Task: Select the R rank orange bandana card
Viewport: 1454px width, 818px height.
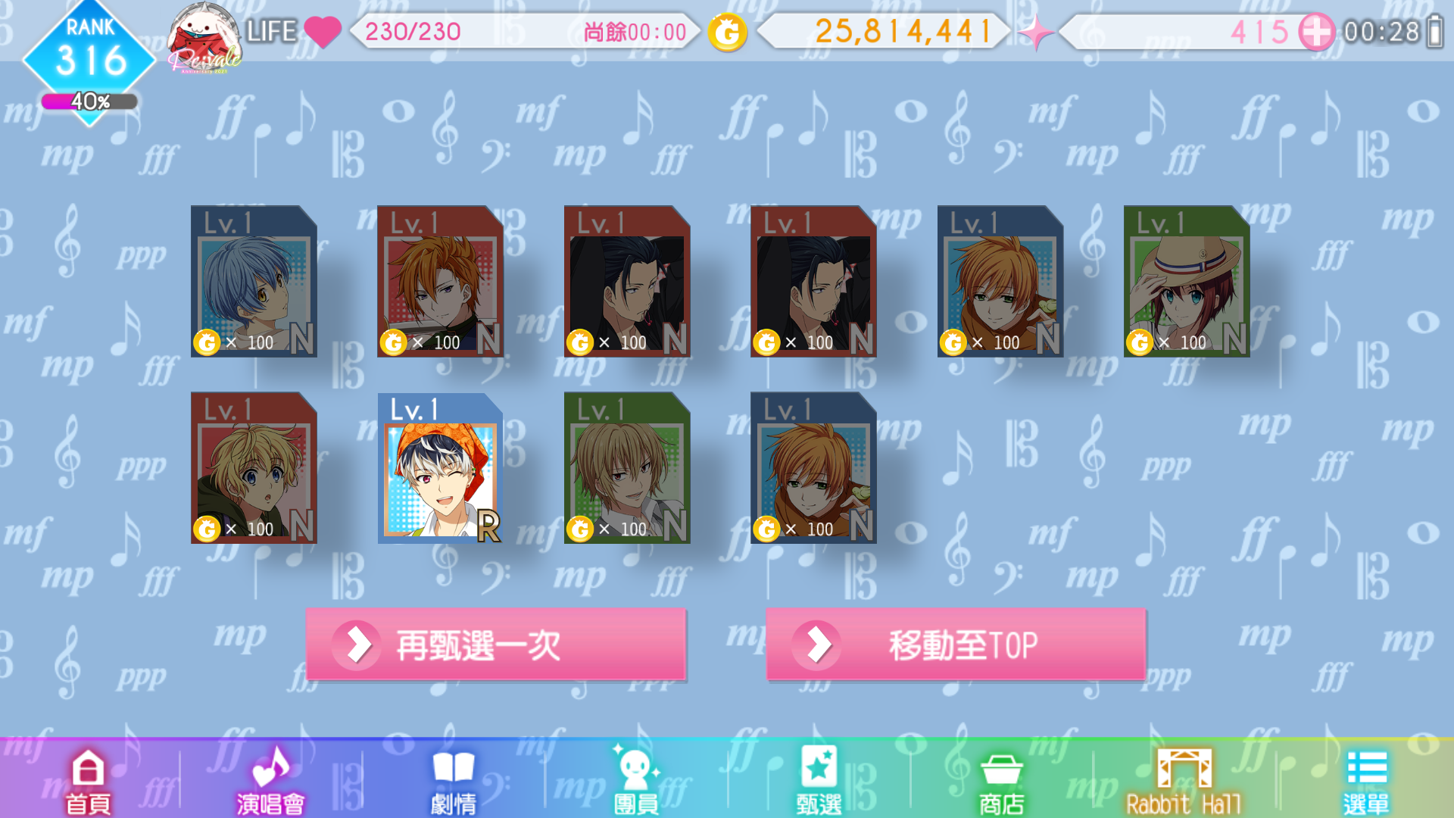Action: 440,467
